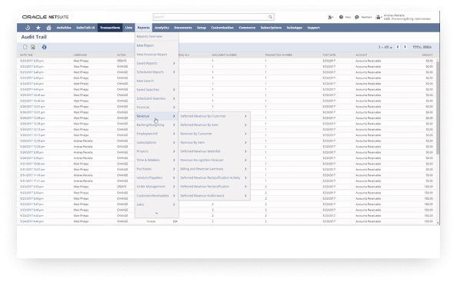Go to previous page of results
Image resolution: width=457 pixels, height=282 pixels.
[398, 47]
